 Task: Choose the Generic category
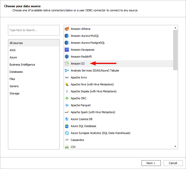tap(34, 86)
